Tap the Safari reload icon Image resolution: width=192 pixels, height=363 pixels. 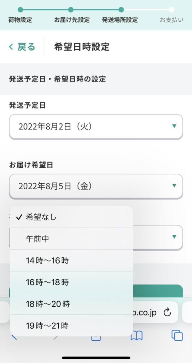[x=167, y=313]
